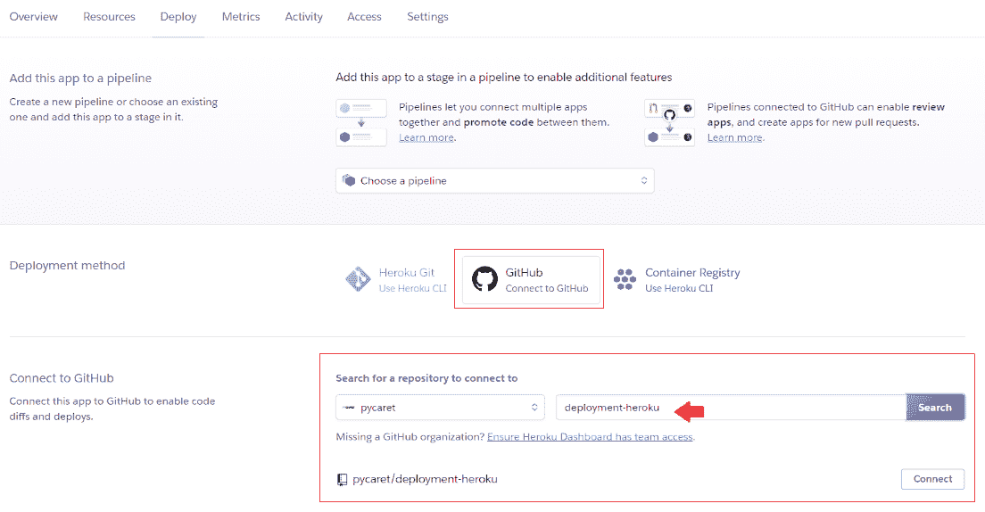985x512 pixels.
Task: Click the GitHub octocat logo icon
Action: tap(484, 279)
